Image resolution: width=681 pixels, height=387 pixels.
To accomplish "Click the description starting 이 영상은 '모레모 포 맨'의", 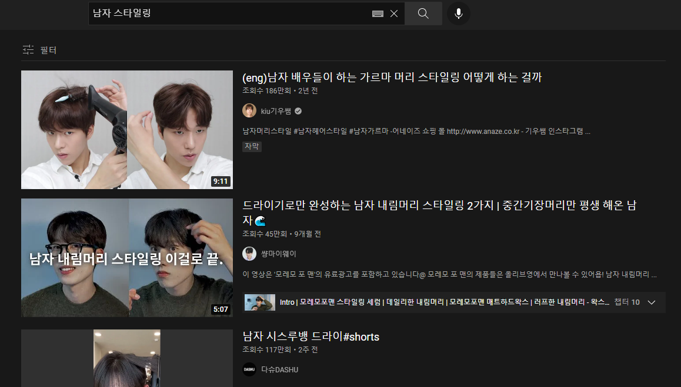I will pos(449,274).
